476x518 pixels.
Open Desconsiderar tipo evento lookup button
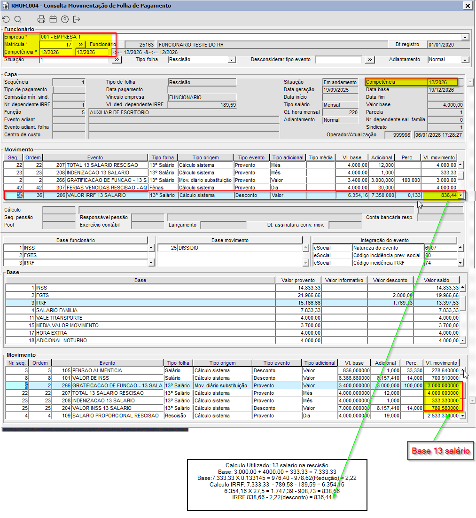tap(370, 60)
